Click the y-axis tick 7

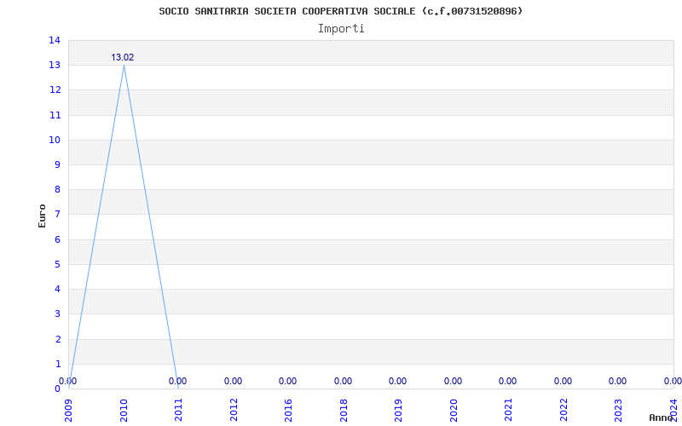[x=58, y=215]
